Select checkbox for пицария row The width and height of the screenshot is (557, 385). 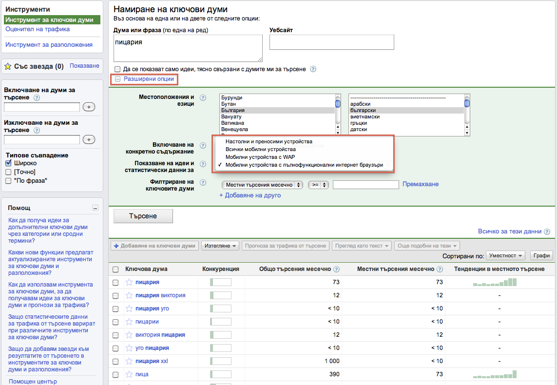115,282
